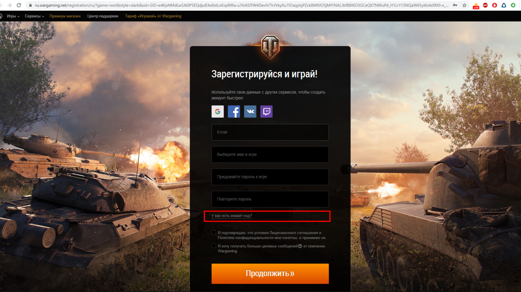
Task: Focus the Выберите имя в игре field
Action: [x=270, y=154]
